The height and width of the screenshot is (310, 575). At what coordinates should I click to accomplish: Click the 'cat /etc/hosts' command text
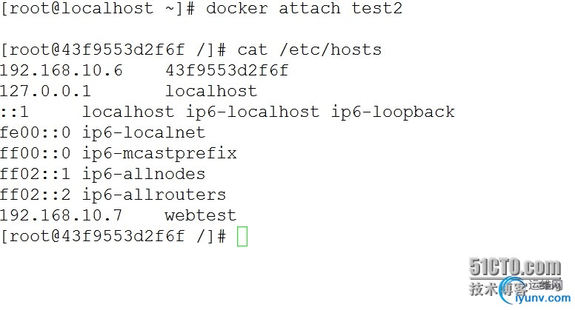click(310, 50)
